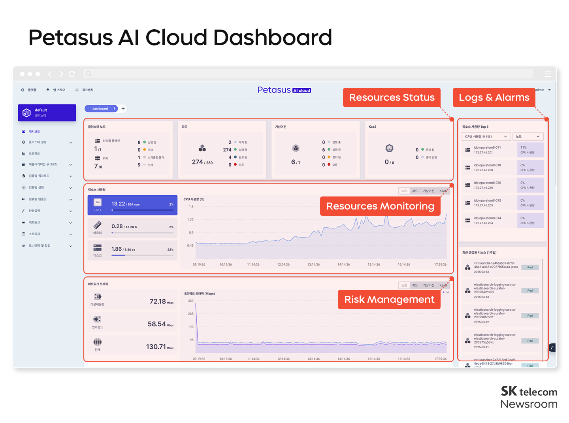Image resolution: width=569 pixels, height=423 pixels.
Task: Expand the 클러스터 설정 sidebar menu
Action: point(71,142)
